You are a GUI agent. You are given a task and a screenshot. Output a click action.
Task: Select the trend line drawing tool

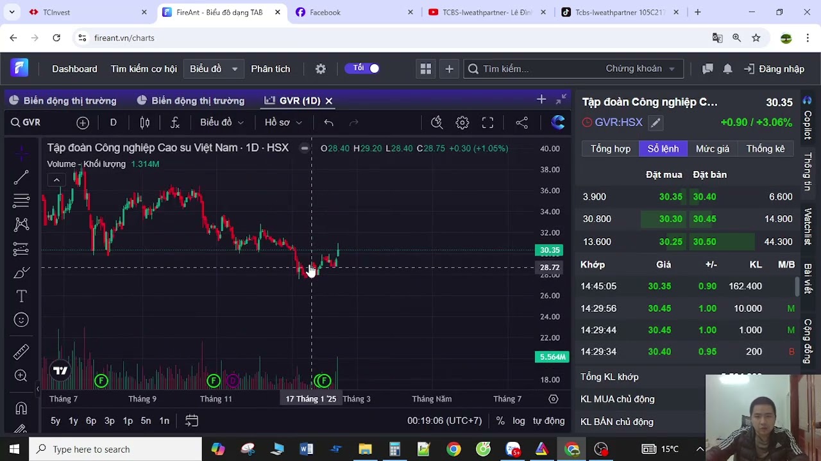(x=21, y=177)
